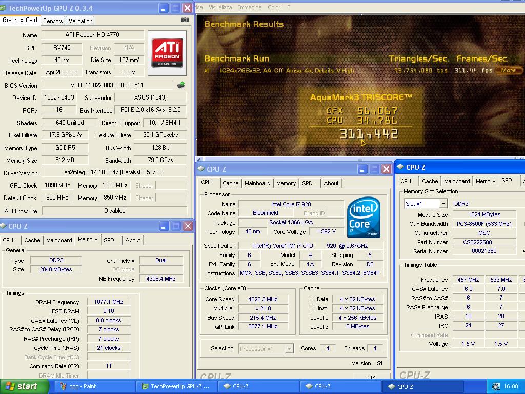The height and width of the screenshot is (394, 525).
Task: Click the taskbar clock showing 16.08
Action: point(511,387)
